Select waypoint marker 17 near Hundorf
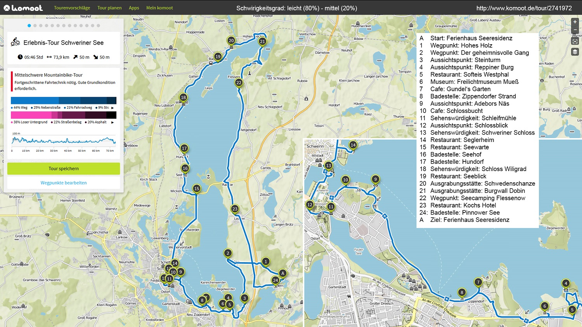582x327 pixels. [x=184, y=148]
